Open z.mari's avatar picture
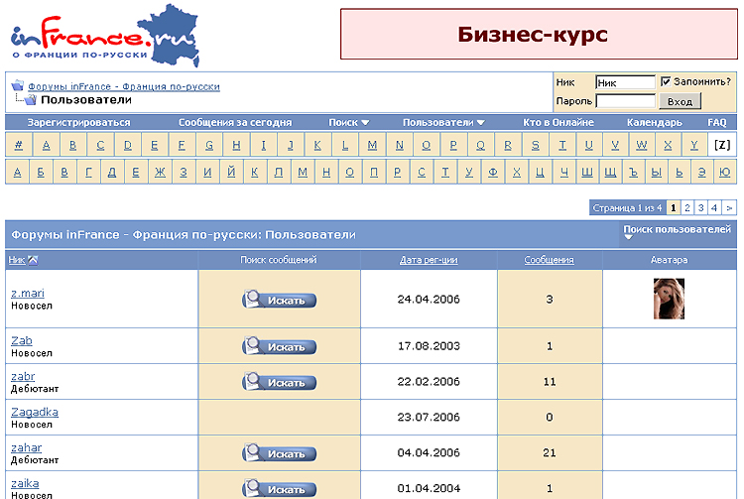This screenshot has height=499, width=744. (x=669, y=299)
